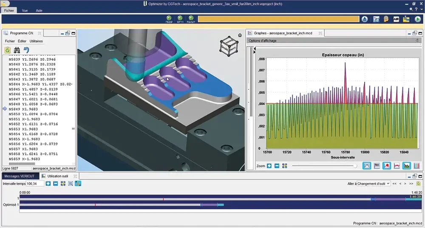Click the >> skip forward button

pyautogui.click(x=412, y=183)
